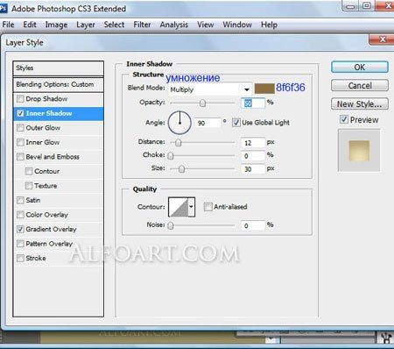
Task: Click the Angle value field
Action: (208, 123)
